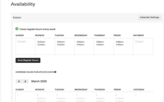Go to previous month with left arrow
The image size is (164, 102).
(x=19, y=81)
